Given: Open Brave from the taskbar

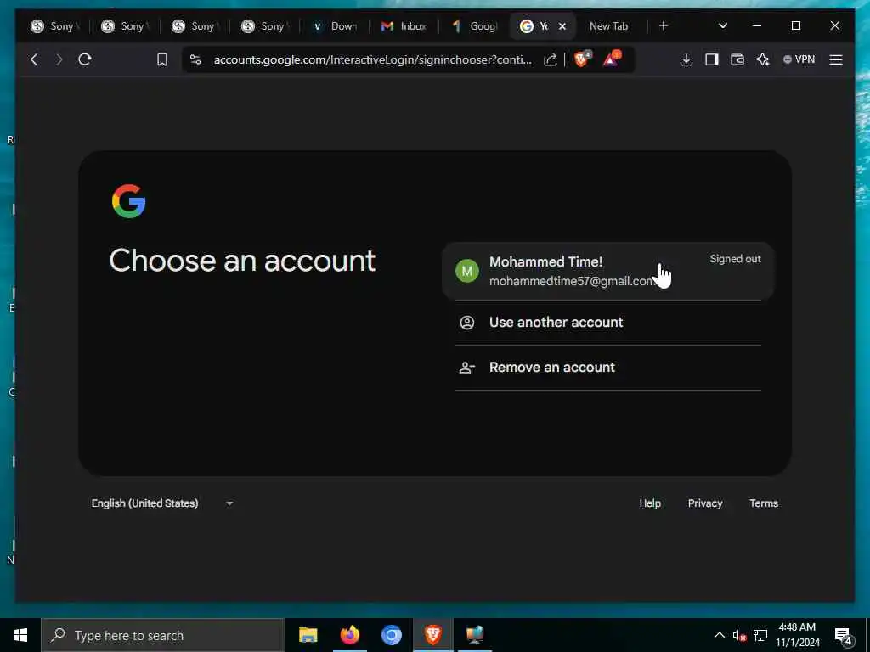Looking at the screenshot, I should [432, 635].
